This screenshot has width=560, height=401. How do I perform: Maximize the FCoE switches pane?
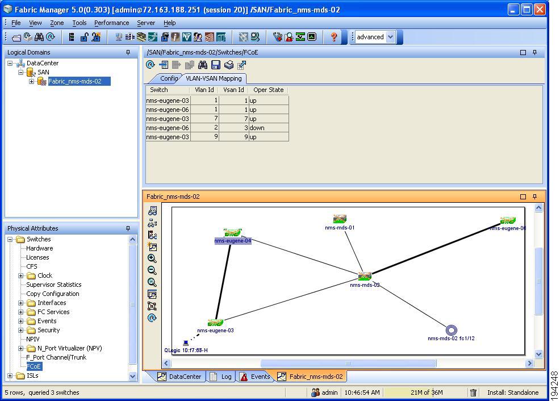(523, 52)
